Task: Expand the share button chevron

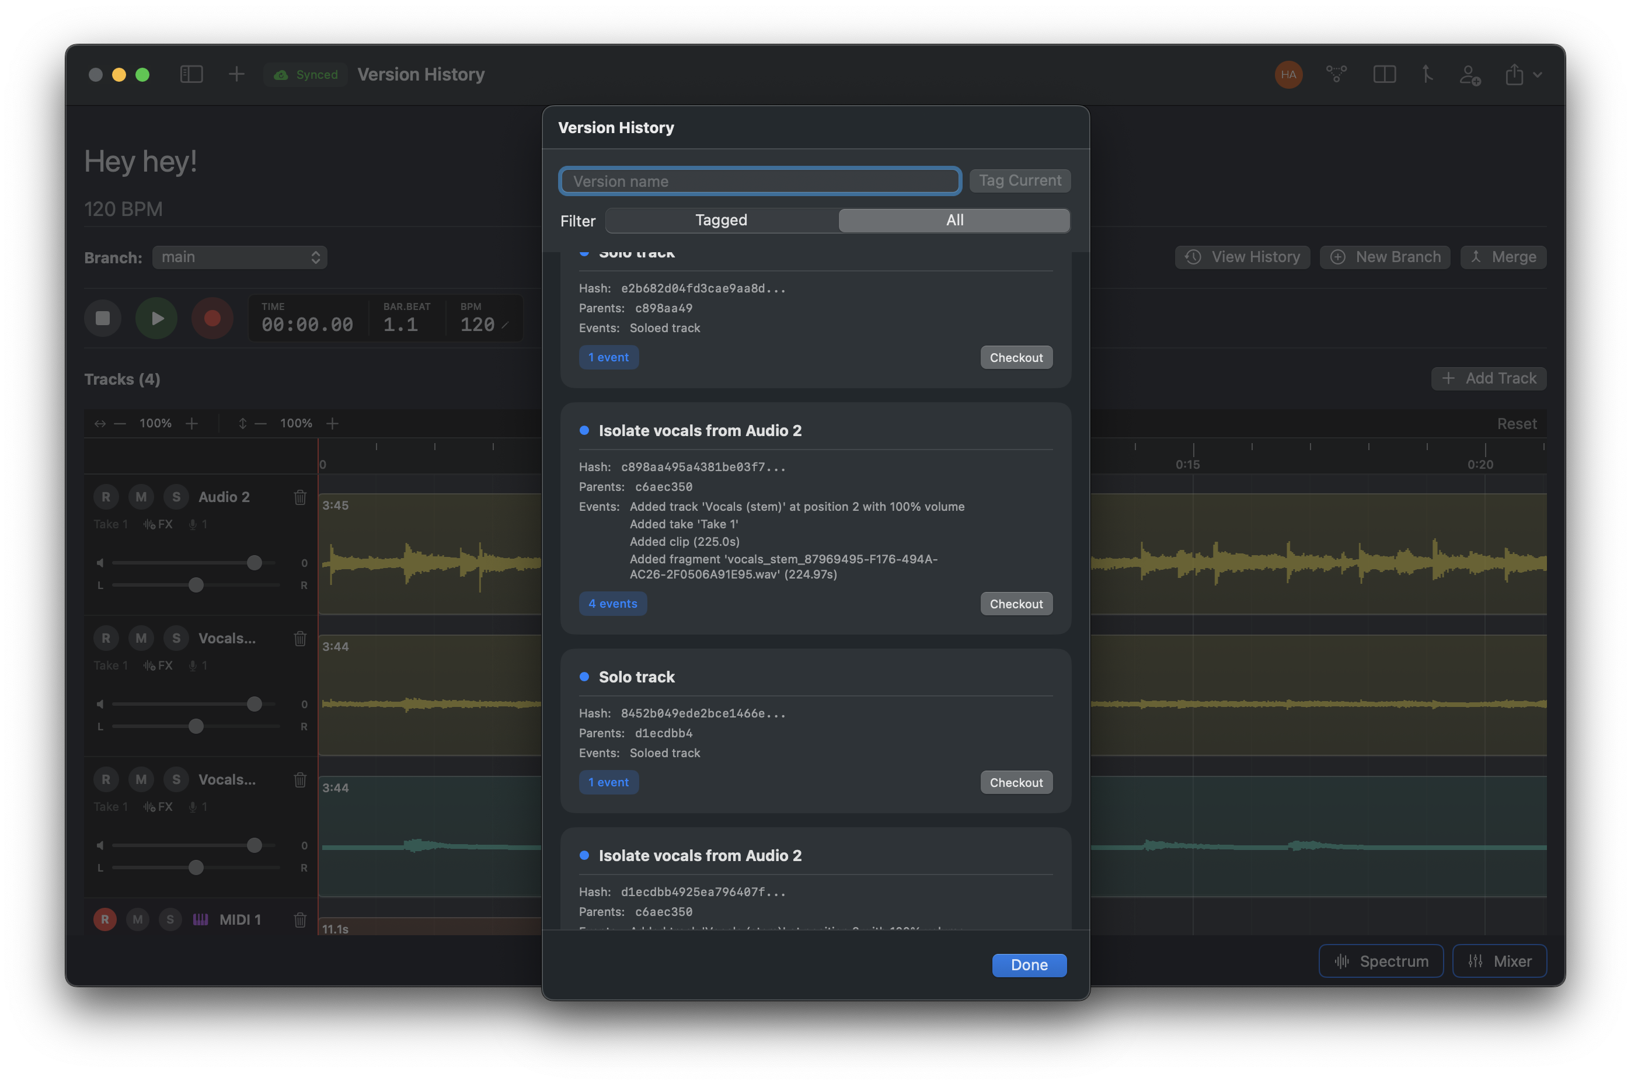Action: 1538,75
